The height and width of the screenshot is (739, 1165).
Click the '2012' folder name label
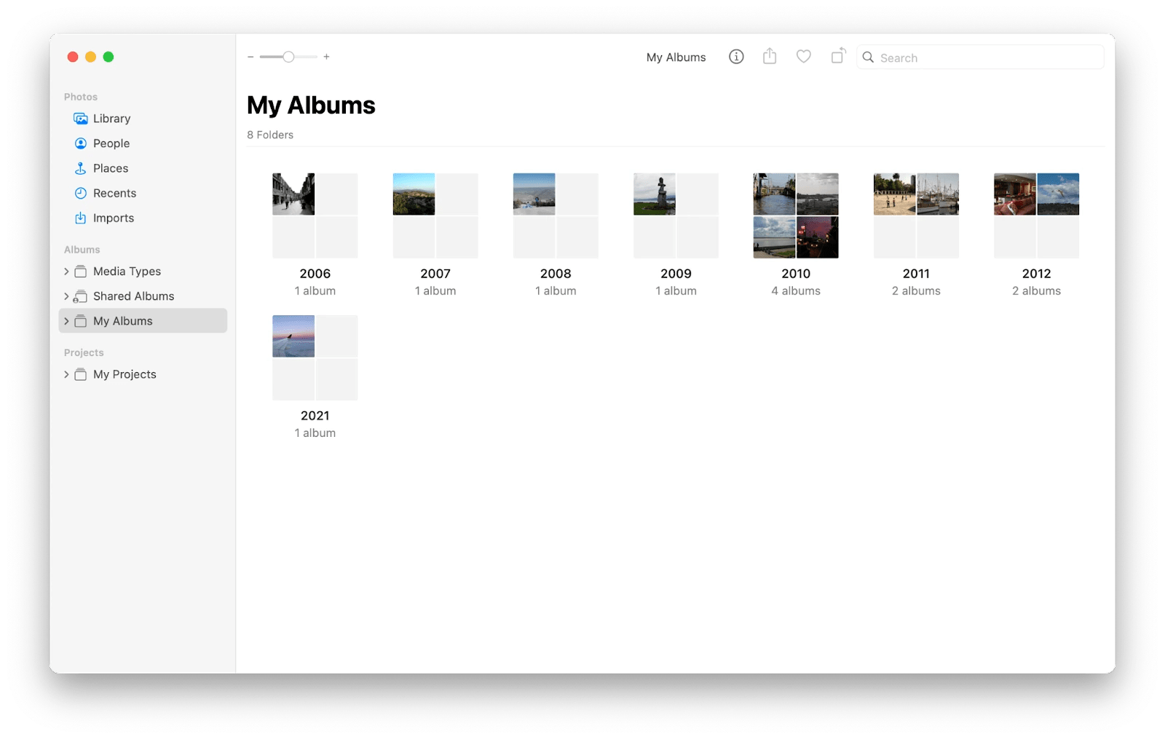[x=1037, y=274]
